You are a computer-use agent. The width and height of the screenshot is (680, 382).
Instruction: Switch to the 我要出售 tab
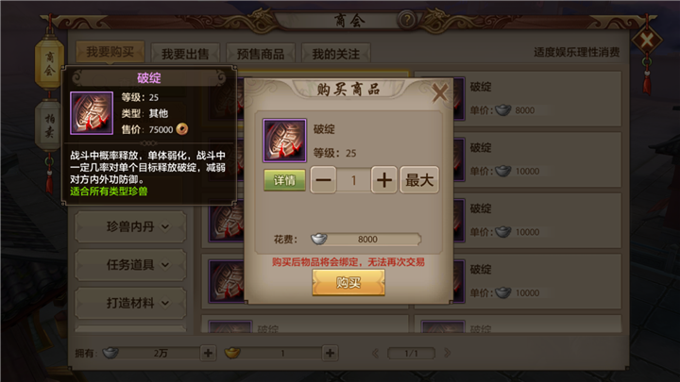[x=185, y=54]
